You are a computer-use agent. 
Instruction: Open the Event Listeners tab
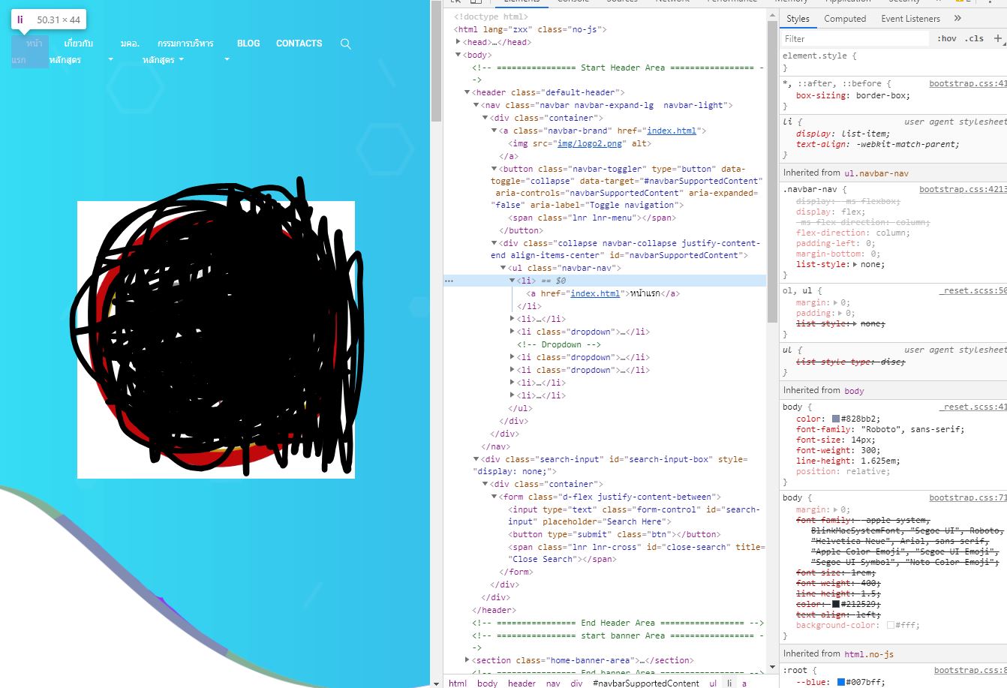(910, 19)
